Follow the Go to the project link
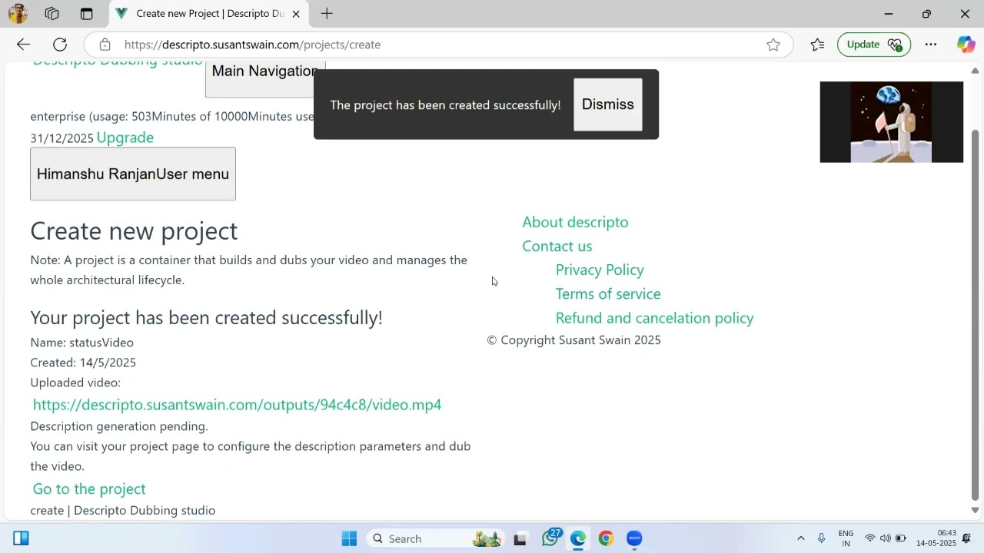The height and width of the screenshot is (553, 984). click(x=89, y=489)
